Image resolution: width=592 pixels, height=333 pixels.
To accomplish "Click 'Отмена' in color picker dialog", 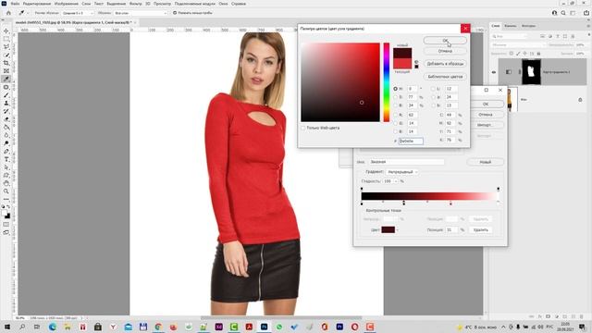I will point(445,51).
